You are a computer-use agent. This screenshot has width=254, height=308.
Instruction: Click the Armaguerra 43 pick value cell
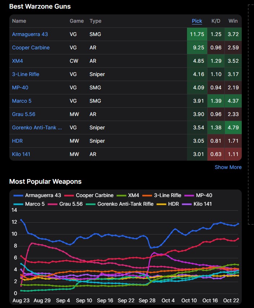tap(197, 34)
